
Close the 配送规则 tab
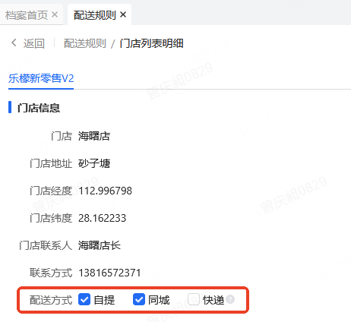123,15
